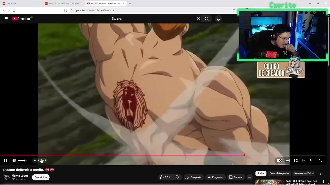Open Zedd Out of Time video thumbnail

point(270,182)
